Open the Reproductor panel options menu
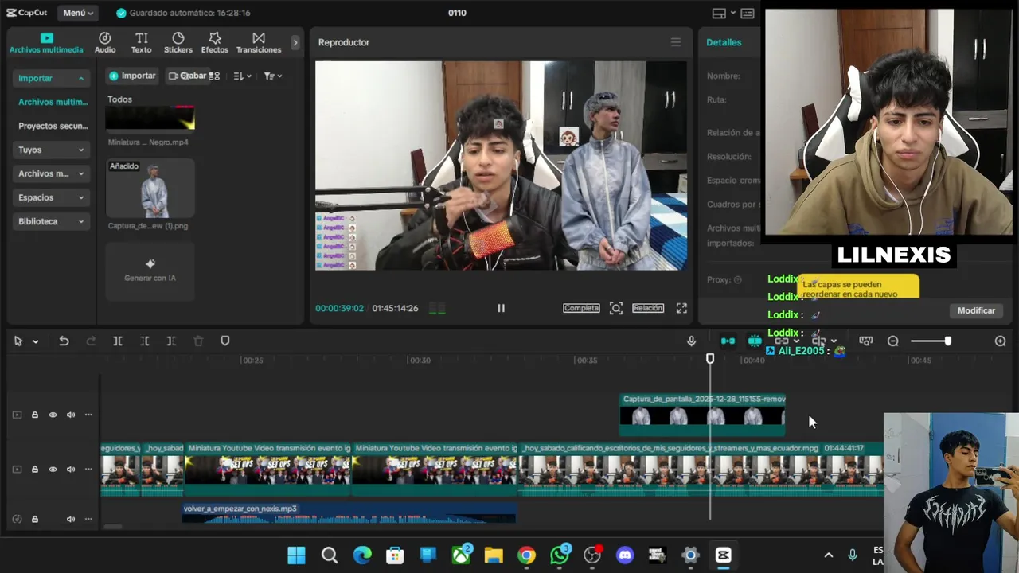This screenshot has width=1019, height=573. tap(676, 42)
